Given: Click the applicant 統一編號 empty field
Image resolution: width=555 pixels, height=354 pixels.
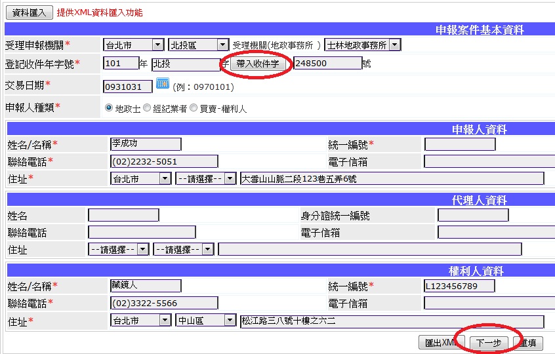Looking at the screenshot, I should (x=459, y=144).
